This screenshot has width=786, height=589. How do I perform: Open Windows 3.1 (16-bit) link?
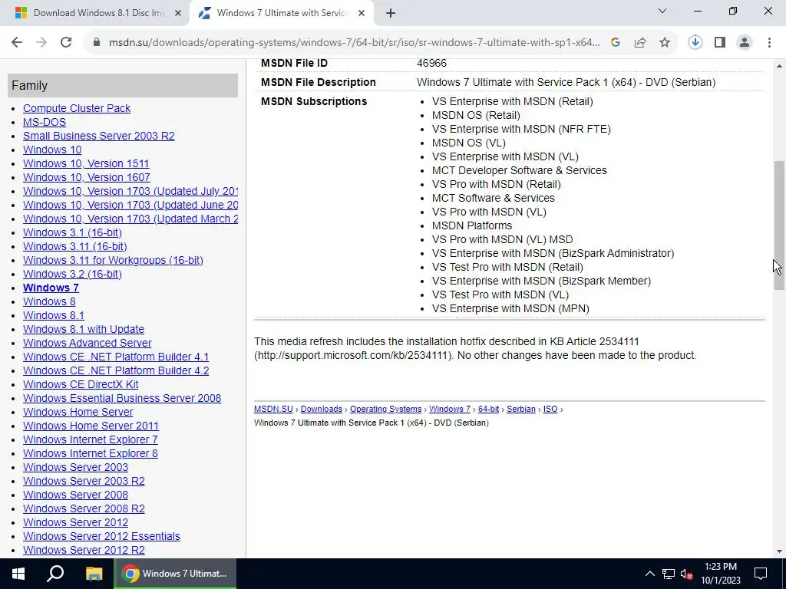tap(72, 232)
